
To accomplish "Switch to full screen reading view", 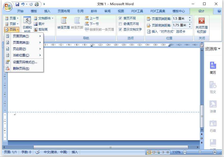I will click(x=154, y=152).
